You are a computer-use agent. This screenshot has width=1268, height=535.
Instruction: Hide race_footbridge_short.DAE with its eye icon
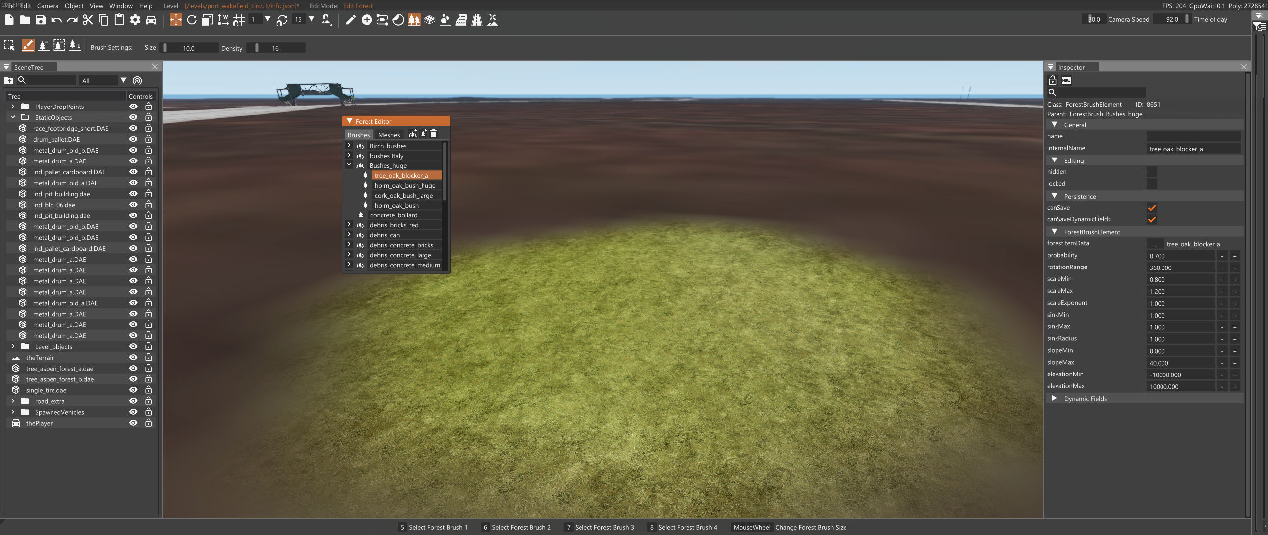pos(133,128)
